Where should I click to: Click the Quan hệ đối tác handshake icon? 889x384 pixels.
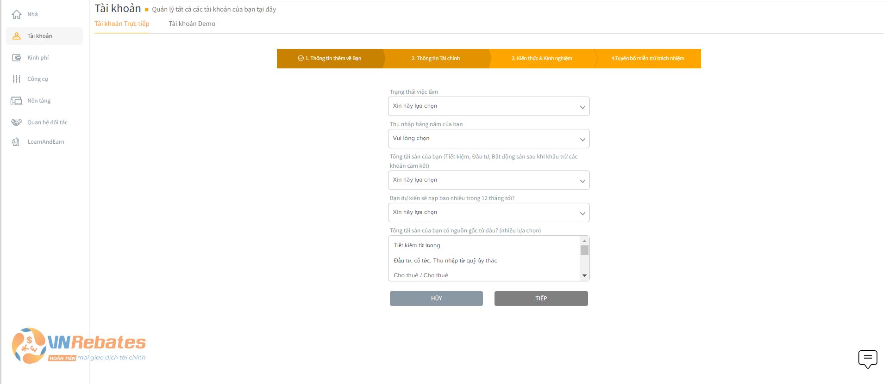[x=17, y=122]
